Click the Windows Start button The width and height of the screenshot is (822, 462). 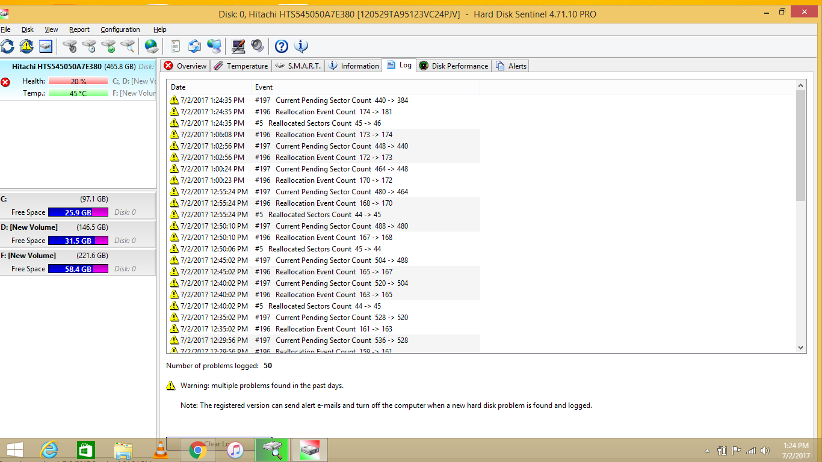pyautogui.click(x=14, y=449)
